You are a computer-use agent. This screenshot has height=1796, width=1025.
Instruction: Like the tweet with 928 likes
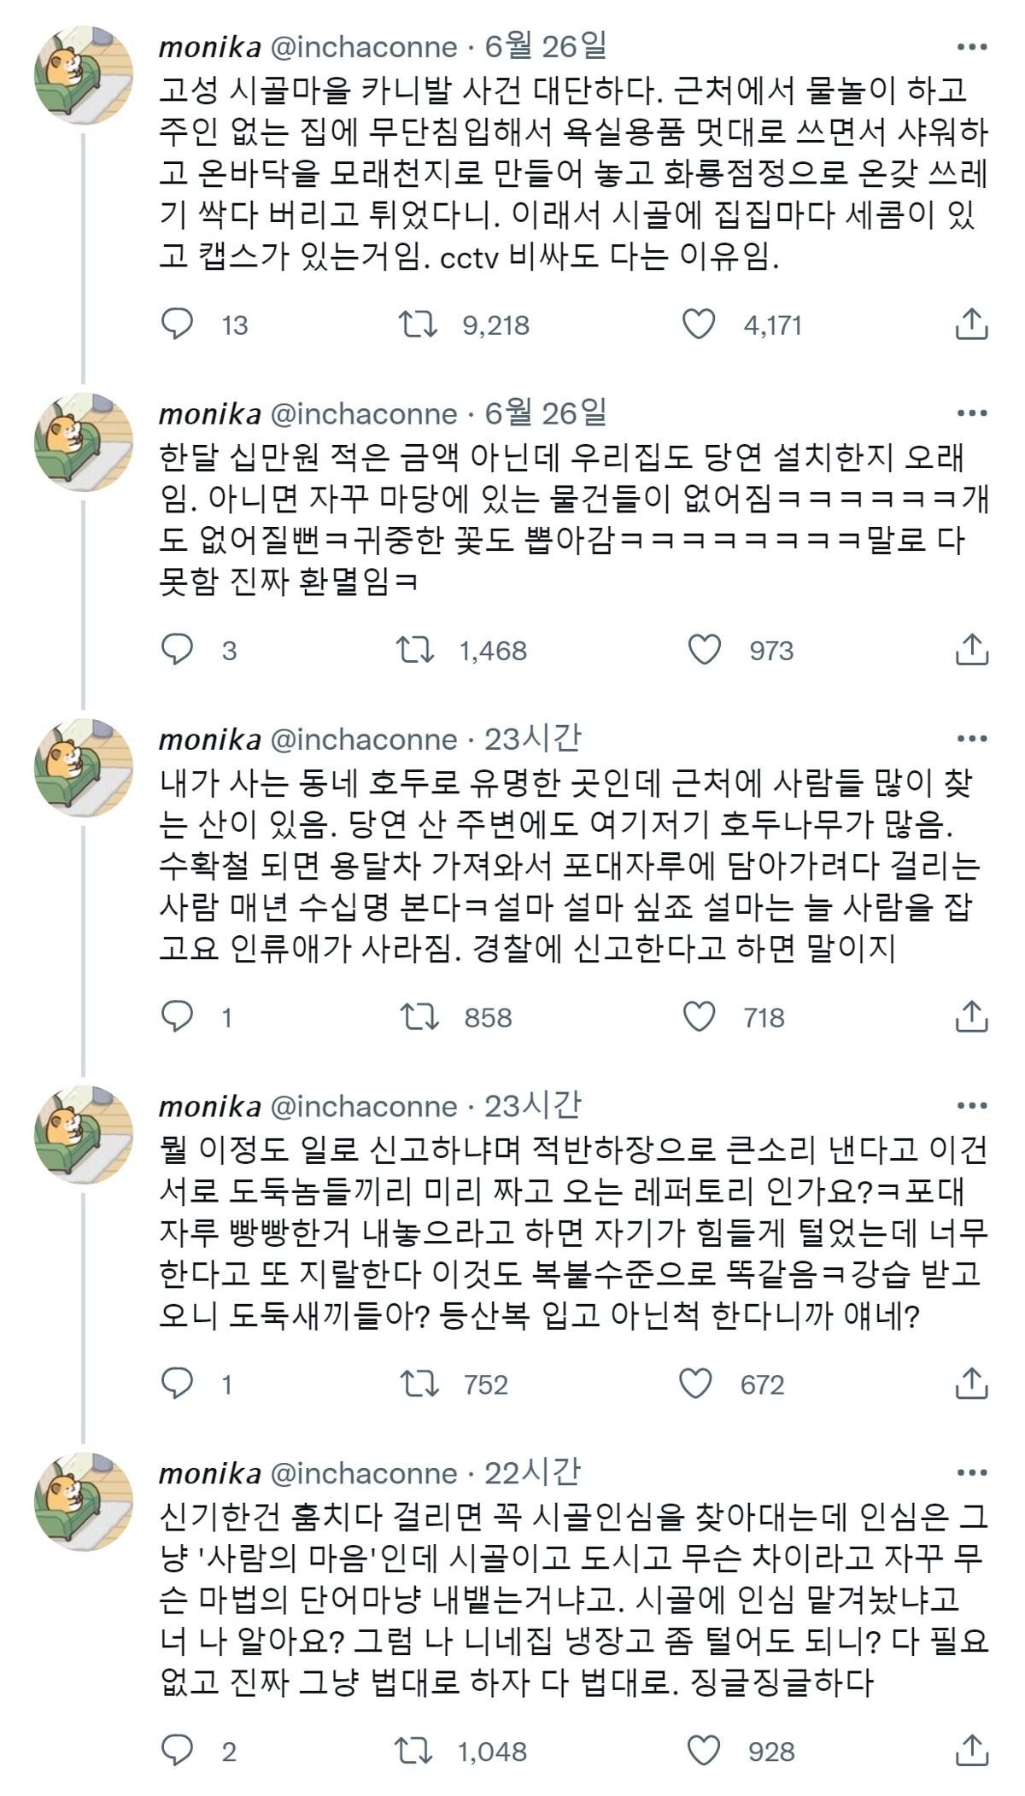705,1752
